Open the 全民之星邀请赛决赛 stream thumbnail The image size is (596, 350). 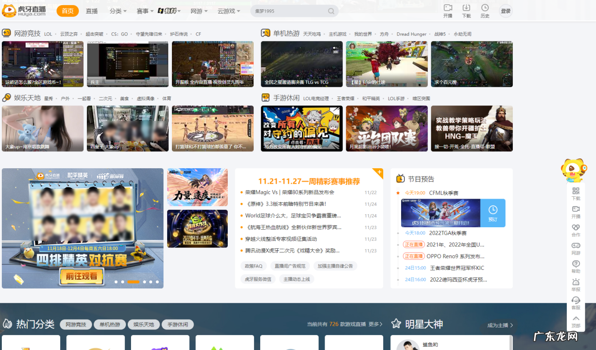pyautogui.click(x=302, y=64)
